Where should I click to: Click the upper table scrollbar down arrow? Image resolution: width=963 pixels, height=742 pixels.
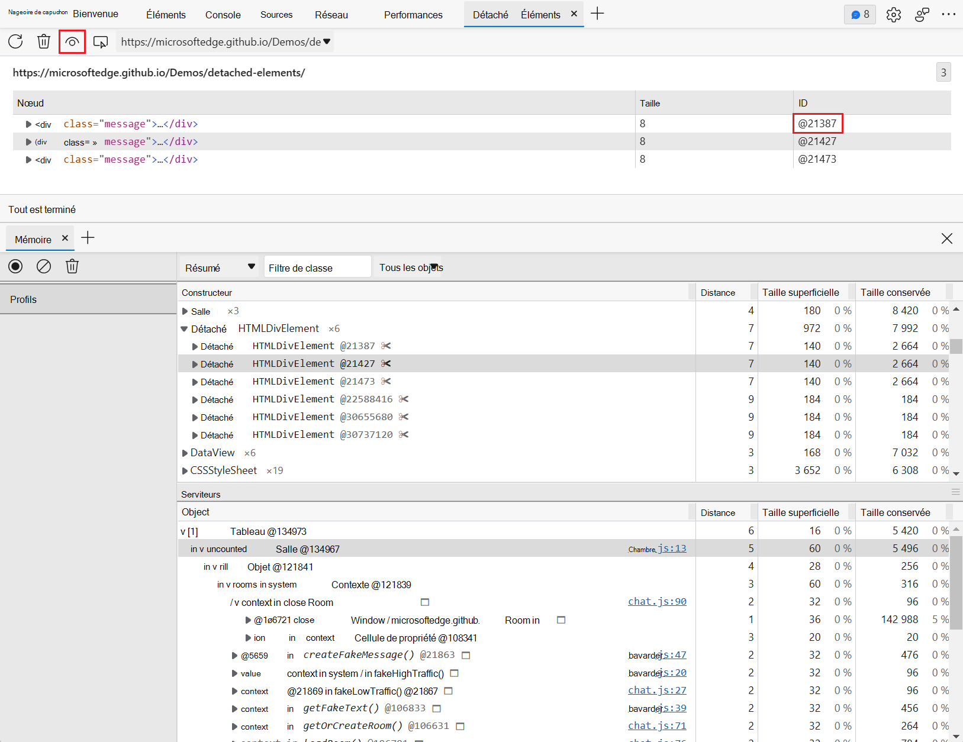click(x=956, y=473)
